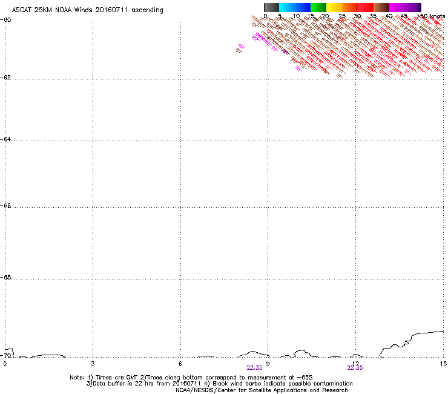Click the 'Data buffer is 22 hrs' note line
Viewport: 448px width, 394px height.
[219, 384]
